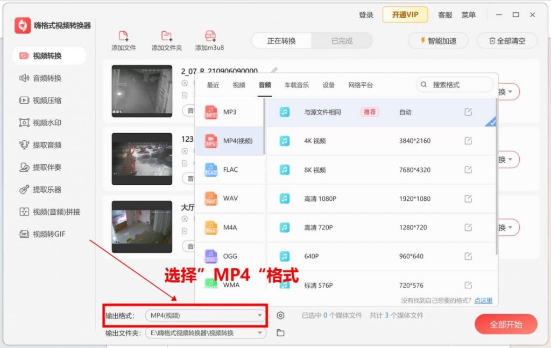Open conversion settings via gear icon

click(280, 316)
